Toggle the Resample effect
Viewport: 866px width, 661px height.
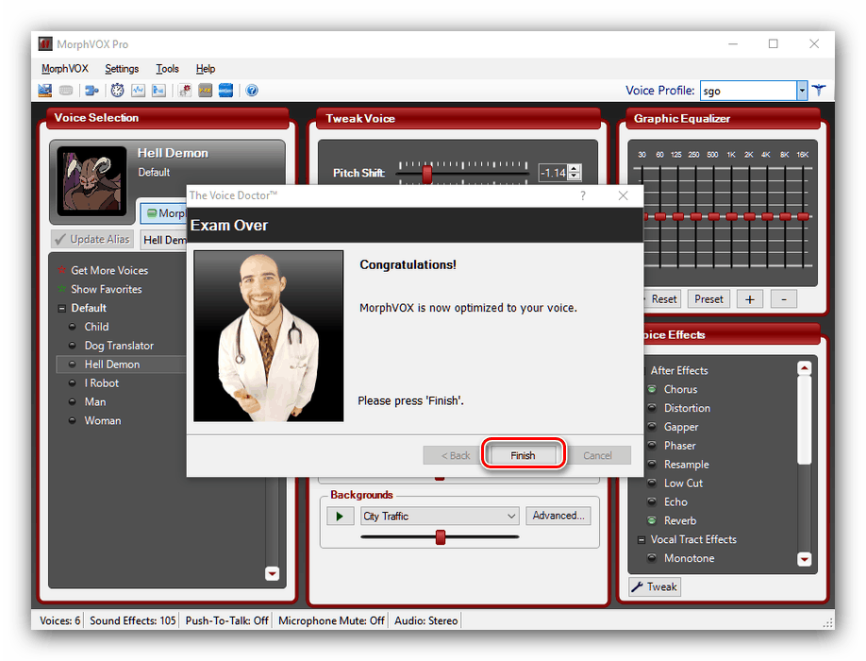pyautogui.click(x=652, y=465)
